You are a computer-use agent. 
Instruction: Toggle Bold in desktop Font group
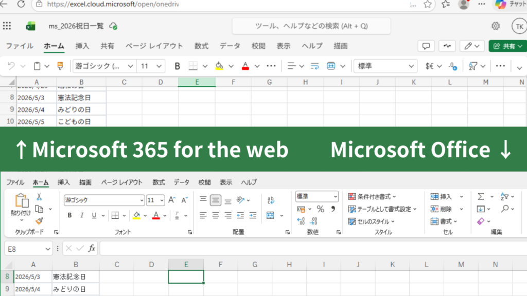coord(69,215)
